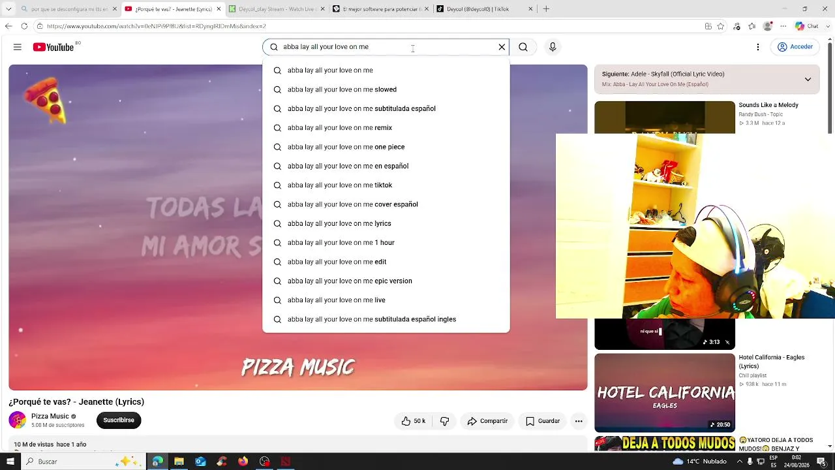Click the taskbar Buscar search box
This screenshot has height=470, width=835.
pyautogui.click(x=85, y=462)
